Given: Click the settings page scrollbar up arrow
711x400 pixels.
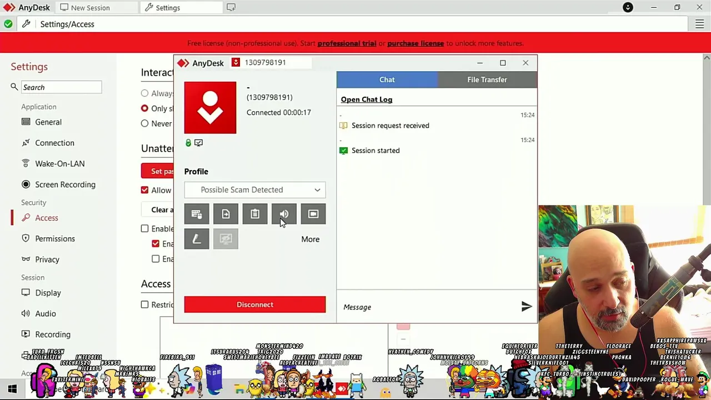Looking at the screenshot, I should tap(707, 58).
